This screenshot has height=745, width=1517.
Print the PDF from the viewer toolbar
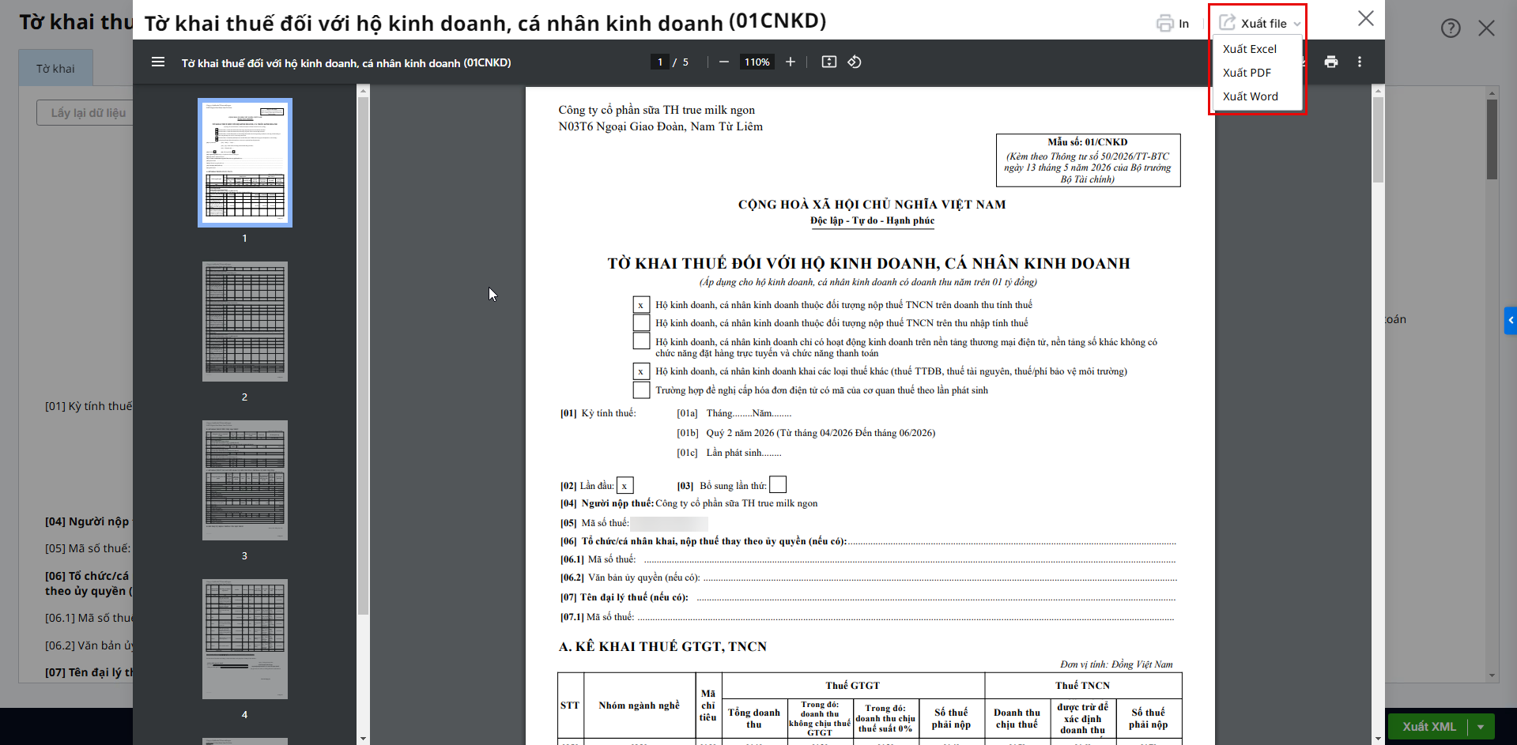point(1331,62)
